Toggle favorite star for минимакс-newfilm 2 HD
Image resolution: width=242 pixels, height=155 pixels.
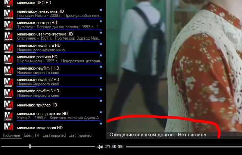(x=101, y=78)
